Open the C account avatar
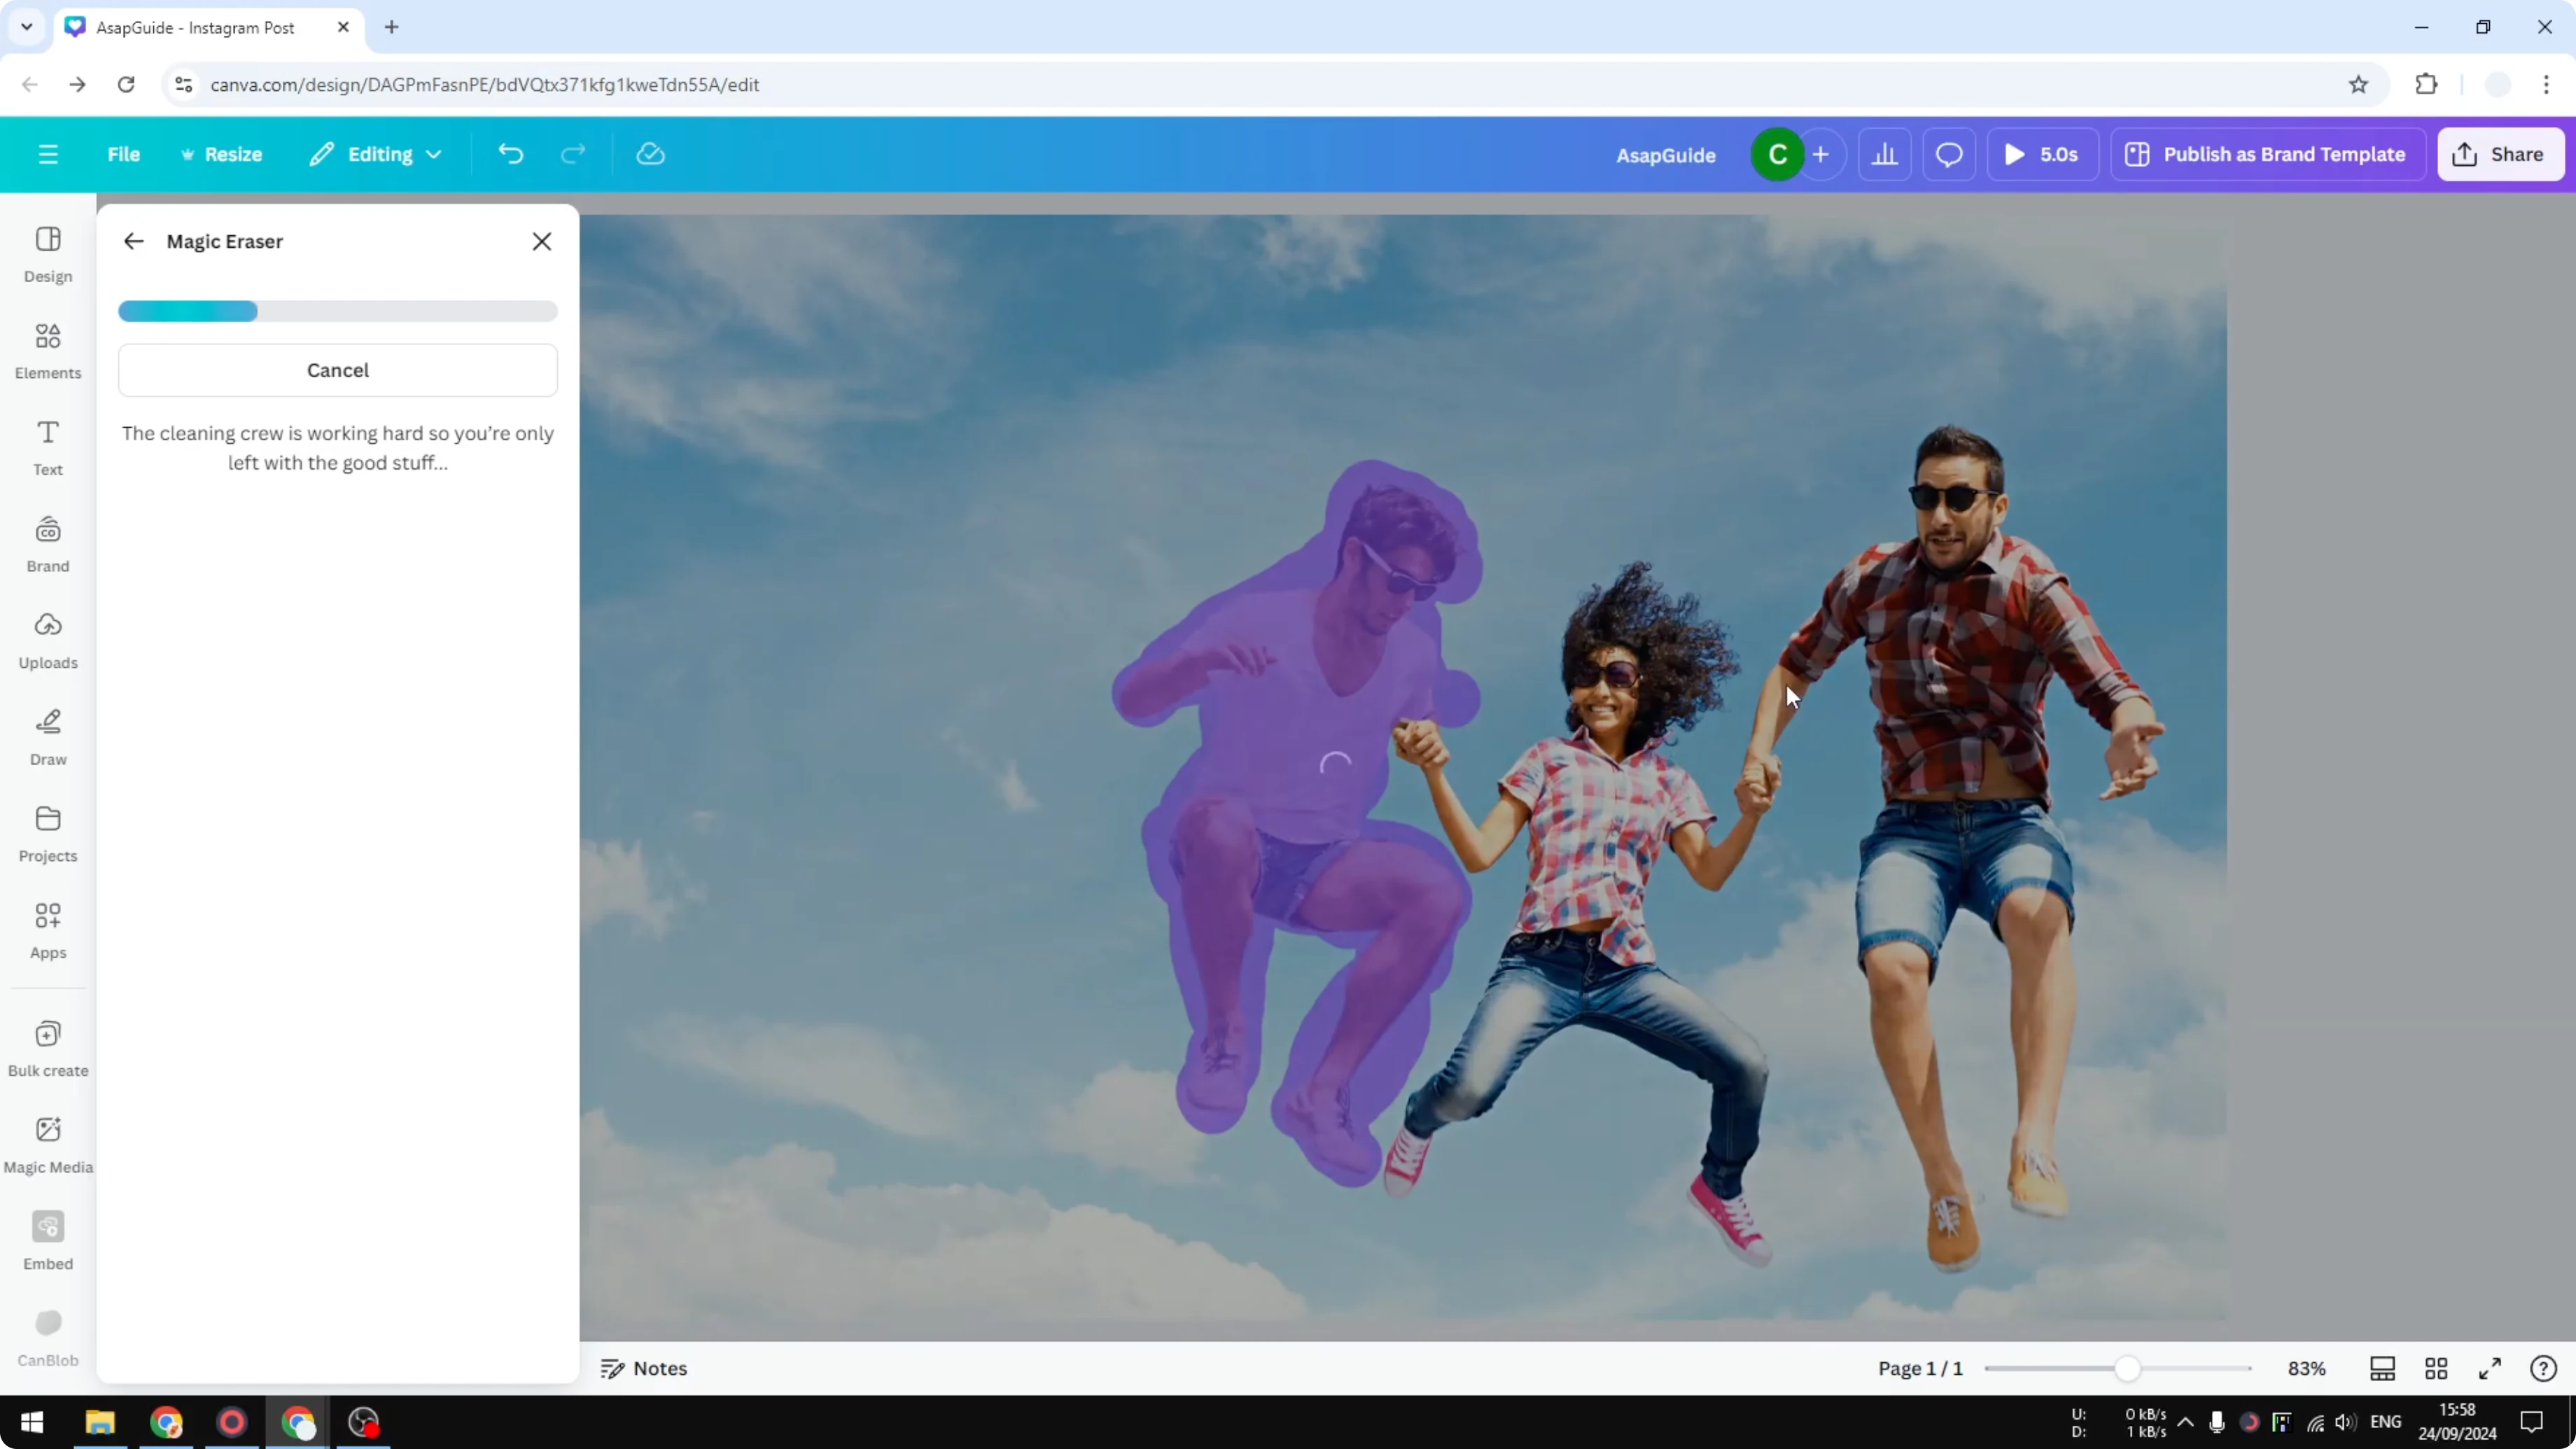Viewport: 2576px width, 1449px height. click(x=1777, y=154)
